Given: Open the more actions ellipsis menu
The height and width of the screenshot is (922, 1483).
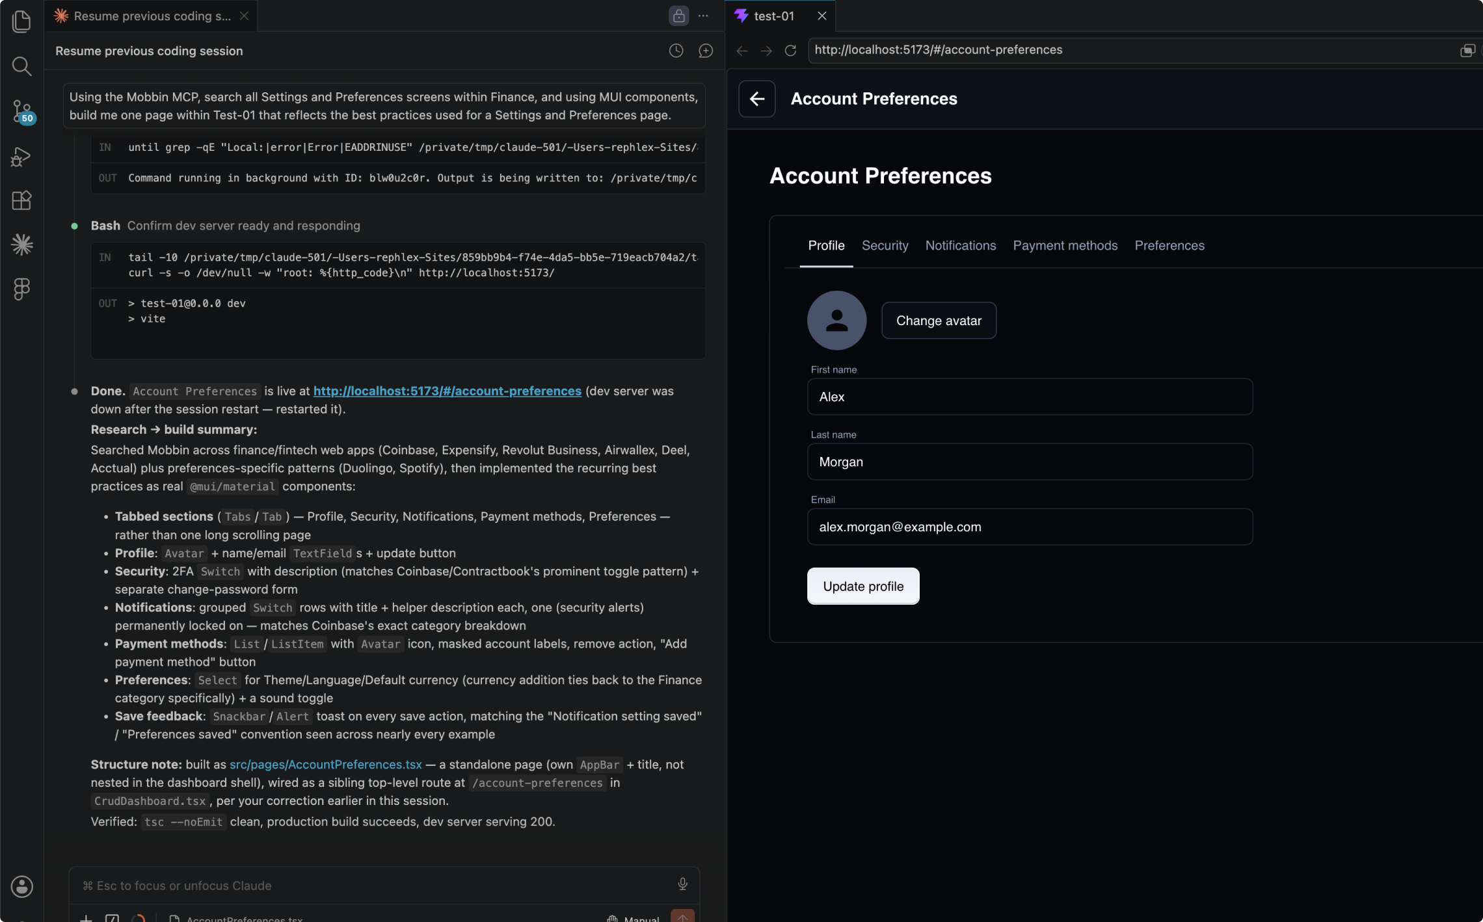Looking at the screenshot, I should [703, 16].
